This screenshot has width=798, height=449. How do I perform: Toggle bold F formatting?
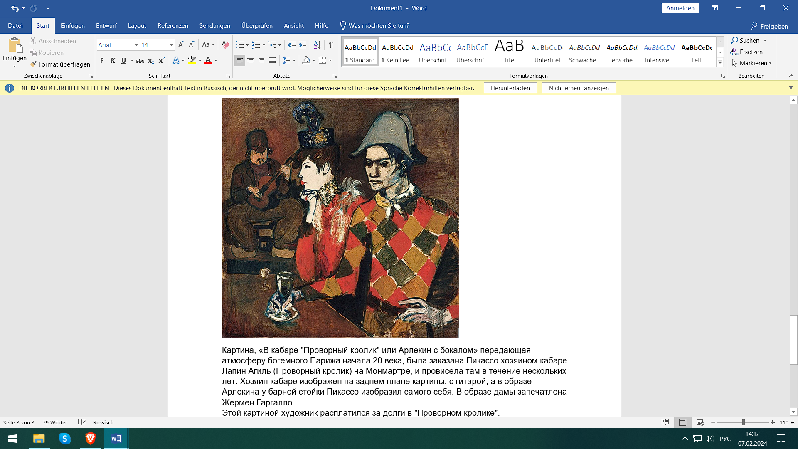click(102, 61)
